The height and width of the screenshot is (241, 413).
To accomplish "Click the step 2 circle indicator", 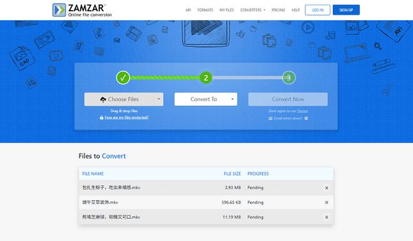I will click(206, 78).
